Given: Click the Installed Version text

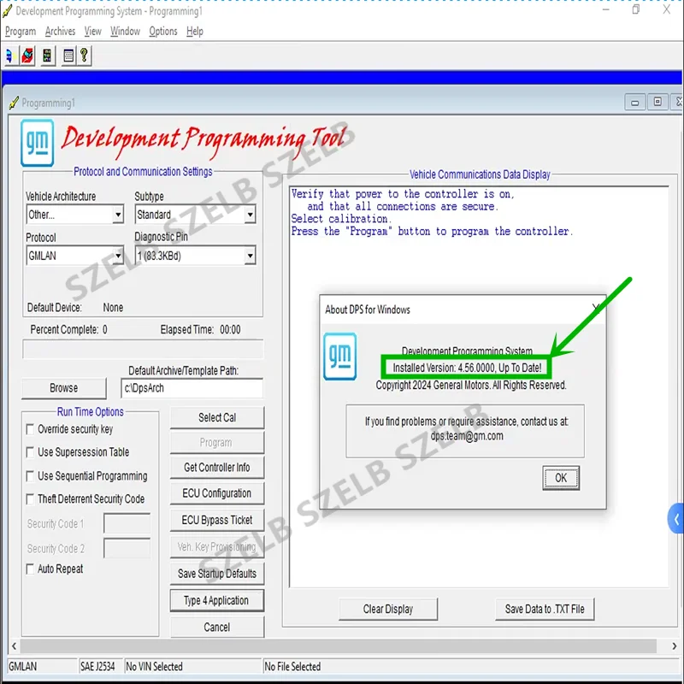Looking at the screenshot, I should point(467,368).
